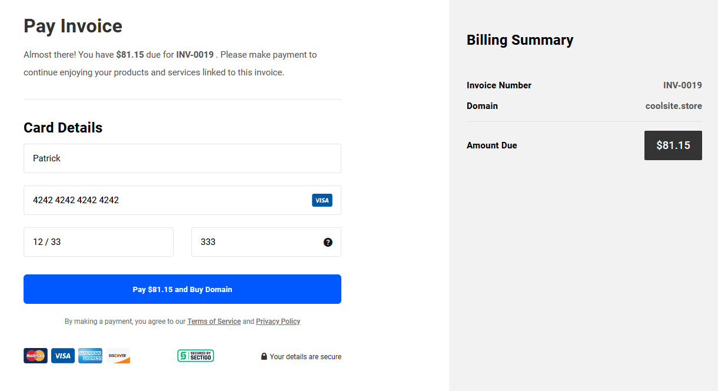The width and height of the screenshot is (718, 391).
Task: Click the padlock icon beside secure text
Action: point(264,356)
